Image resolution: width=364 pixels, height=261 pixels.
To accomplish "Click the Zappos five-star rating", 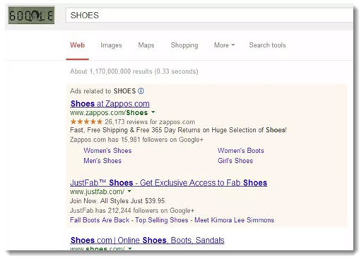I will (86, 122).
